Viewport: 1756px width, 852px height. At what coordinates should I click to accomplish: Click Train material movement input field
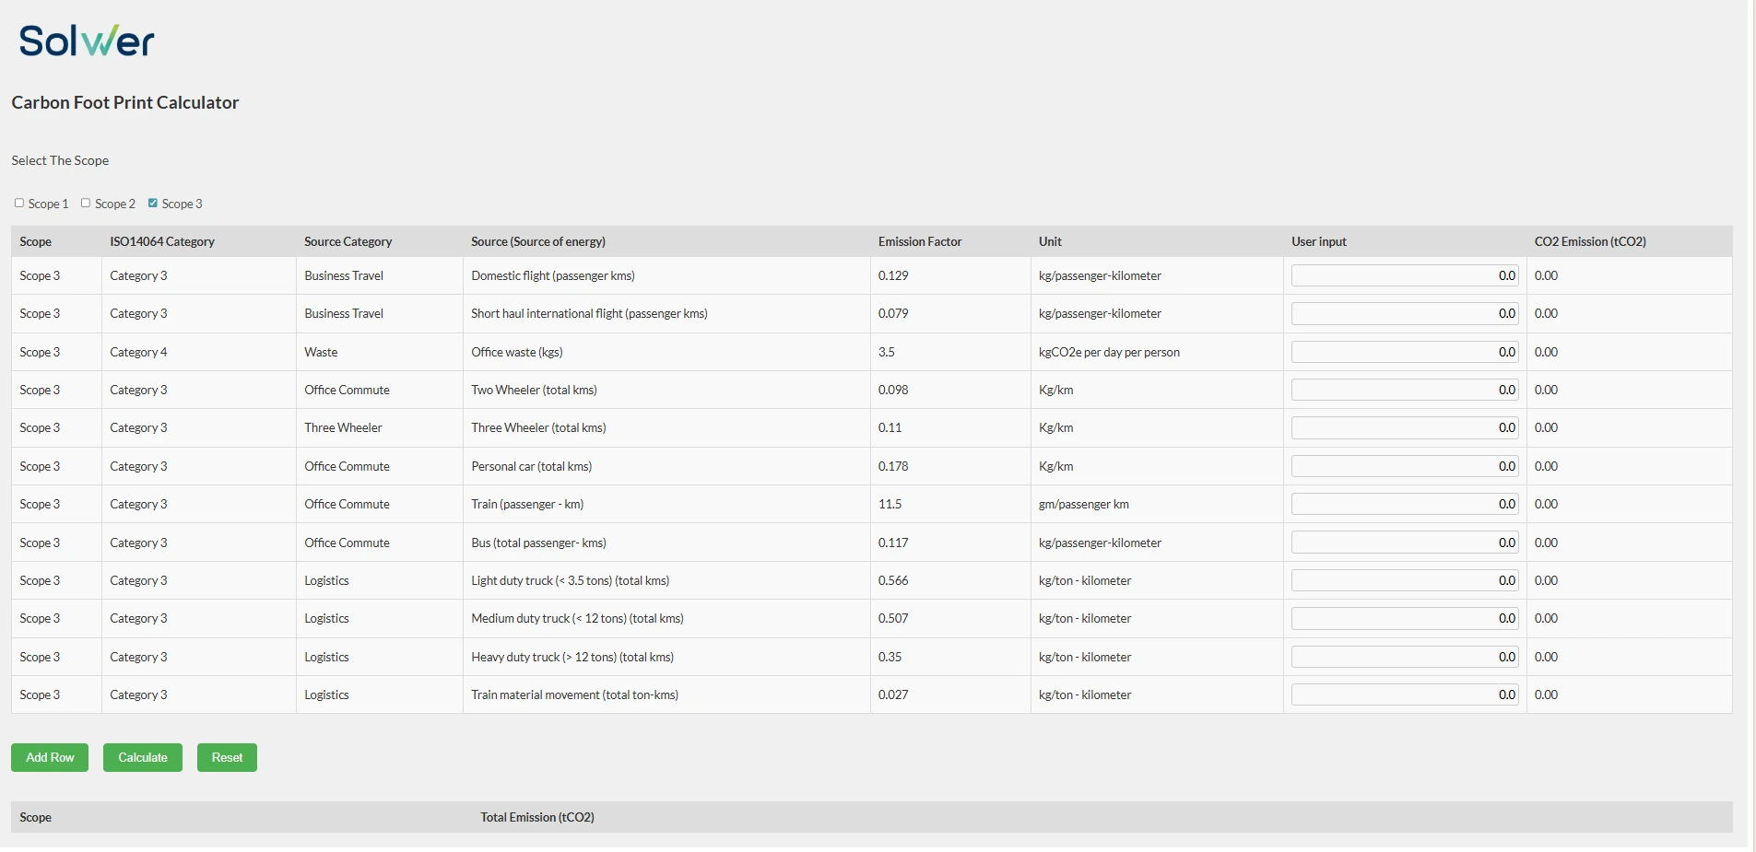(1404, 695)
